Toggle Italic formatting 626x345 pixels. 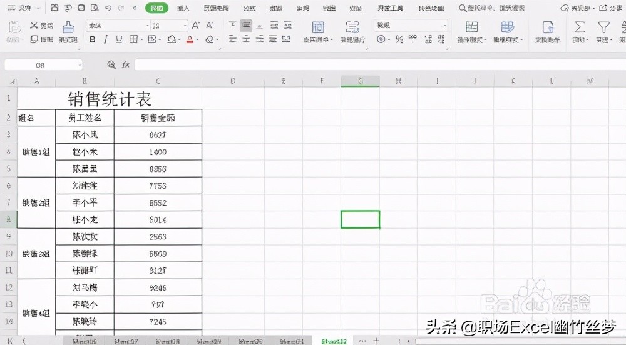click(x=106, y=39)
